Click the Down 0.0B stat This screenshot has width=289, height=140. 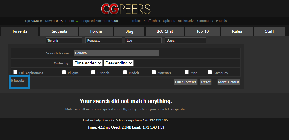[54, 21]
